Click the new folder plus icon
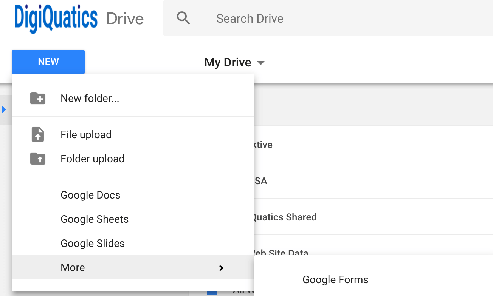Image resolution: width=493 pixels, height=296 pixels. 38,98
